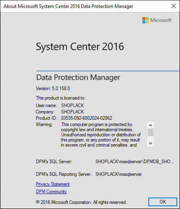The width and height of the screenshot is (180, 209).
Task: Click the Version 5.0.158.0 text
Action: (53, 88)
